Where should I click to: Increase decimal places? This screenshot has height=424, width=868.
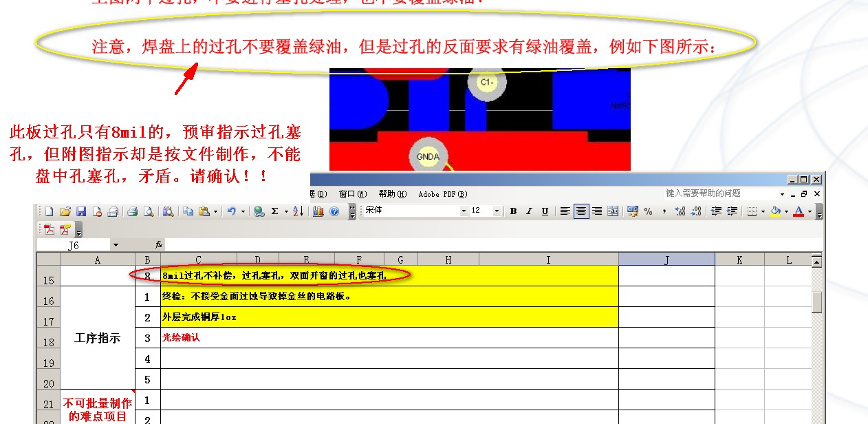tap(680, 211)
